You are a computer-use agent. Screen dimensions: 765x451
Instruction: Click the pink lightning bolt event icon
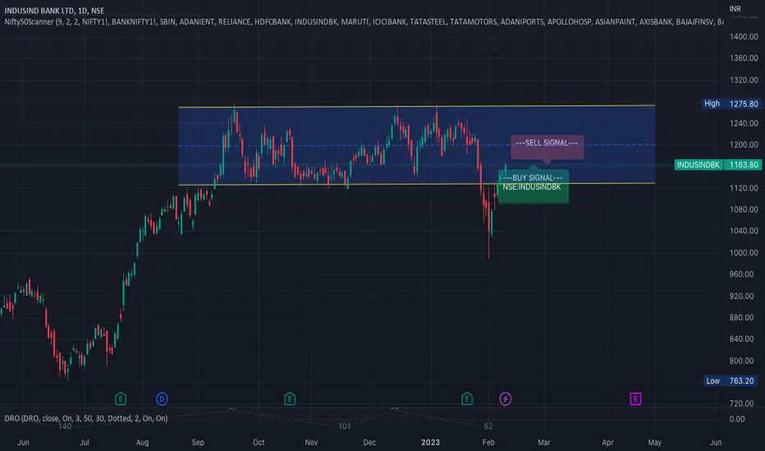click(x=506, y=399)
